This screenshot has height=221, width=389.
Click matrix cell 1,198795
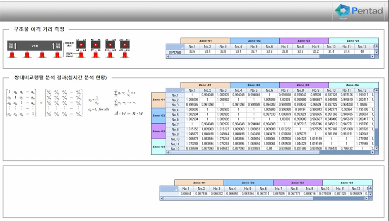pos(362,124)
